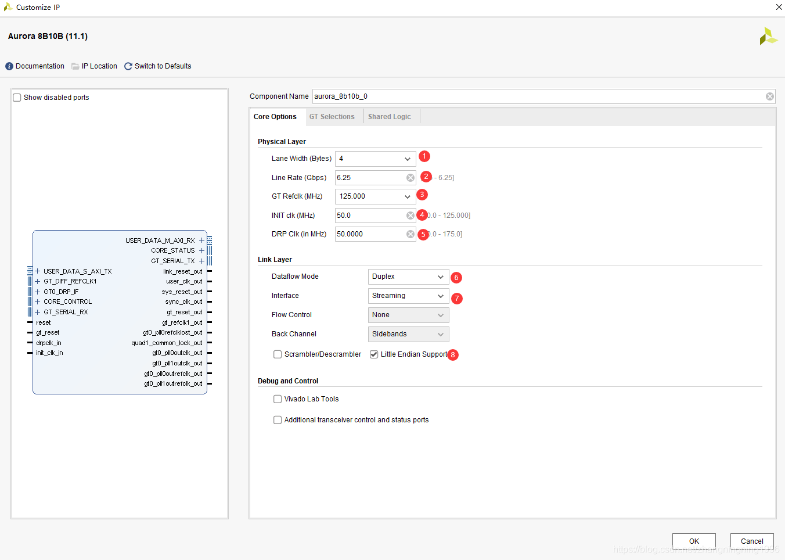Click the OK button
This screenshot has height=560, width=785.
(694, 541)
